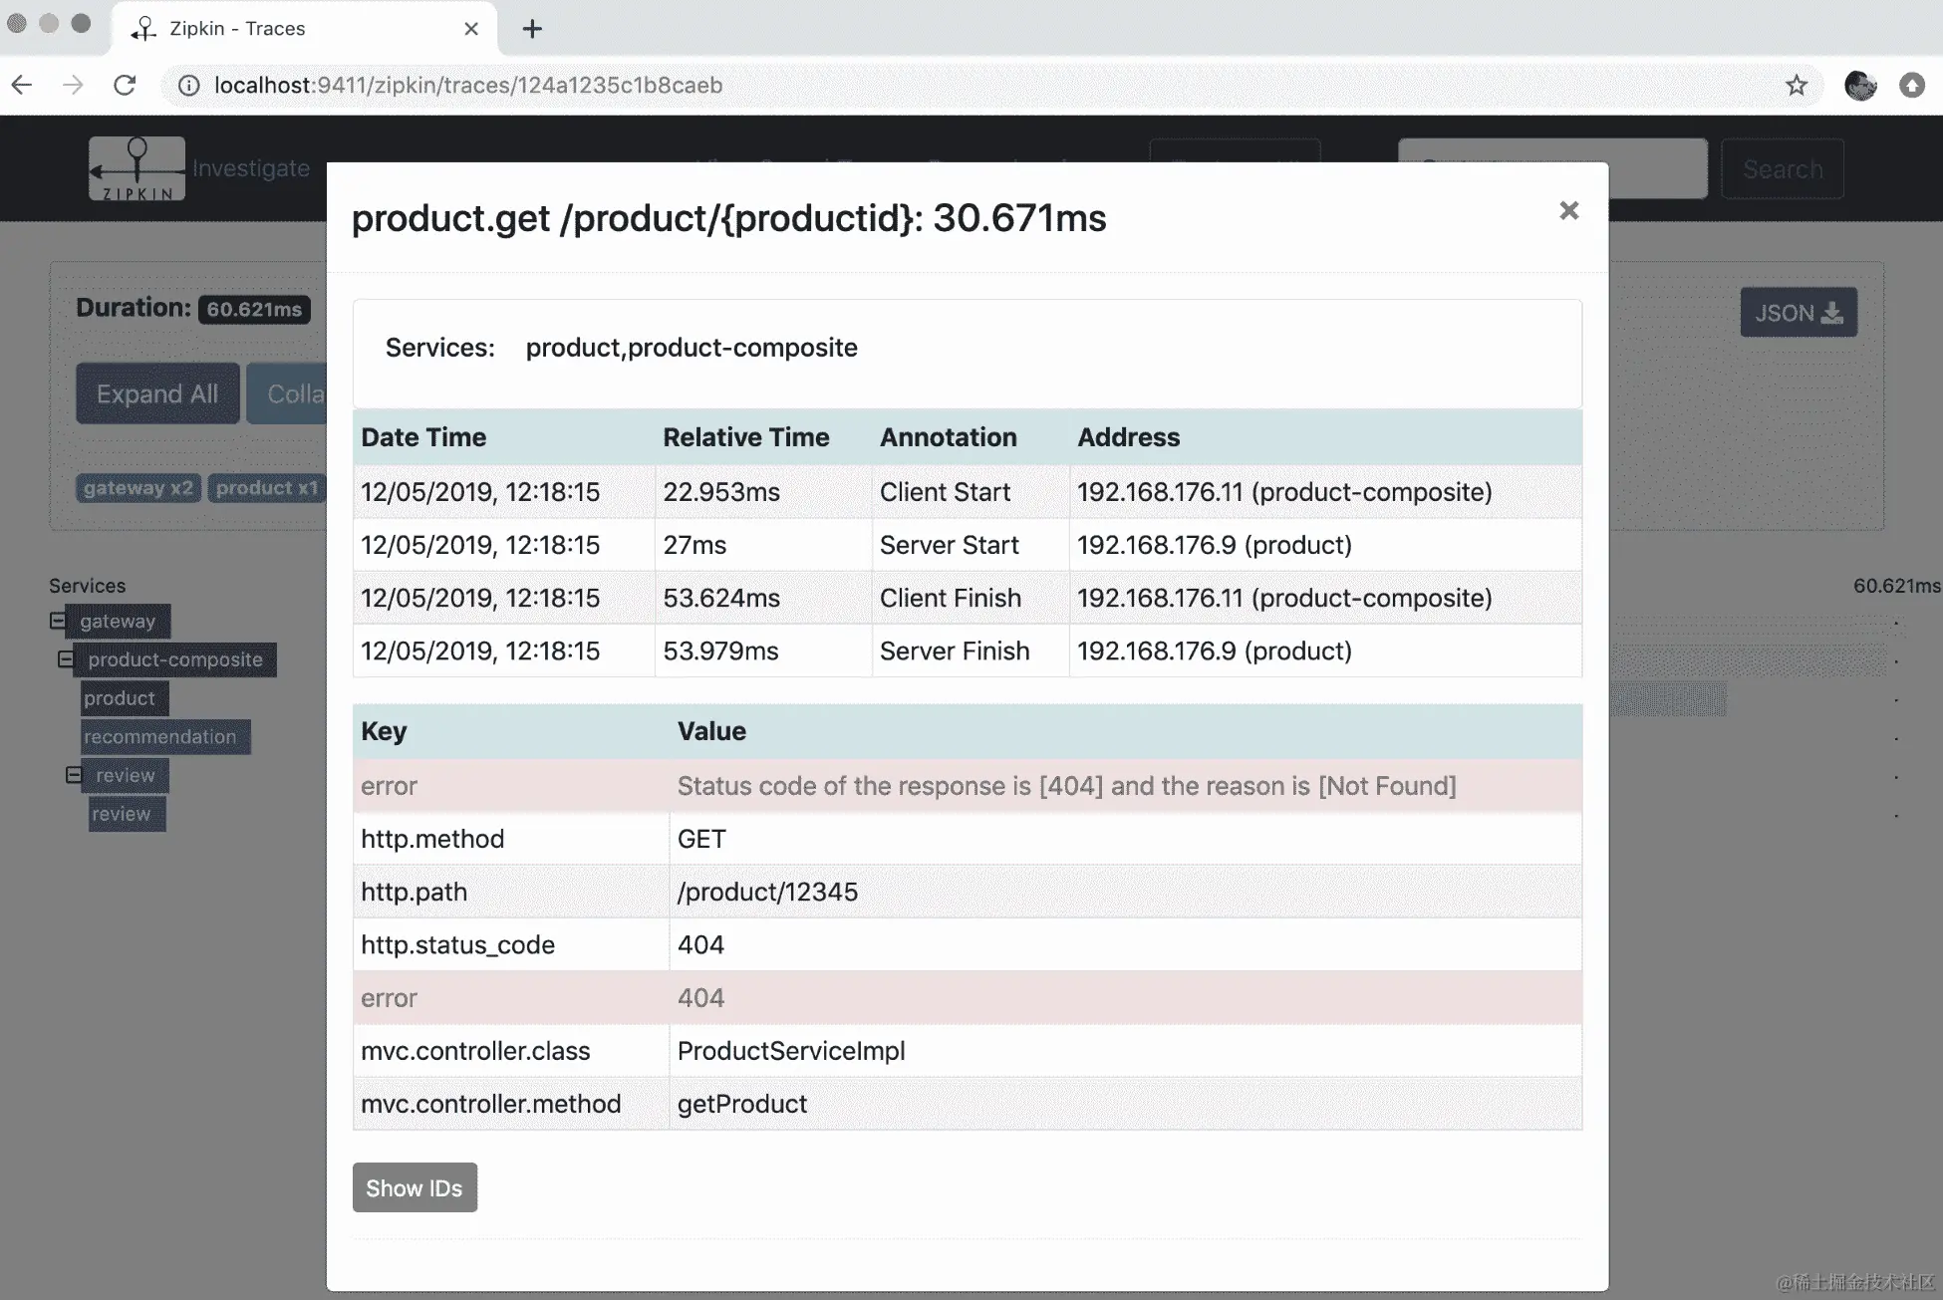Bookmark this page with star icon
The image size is (1943, 1300).
pos(1796,86)
